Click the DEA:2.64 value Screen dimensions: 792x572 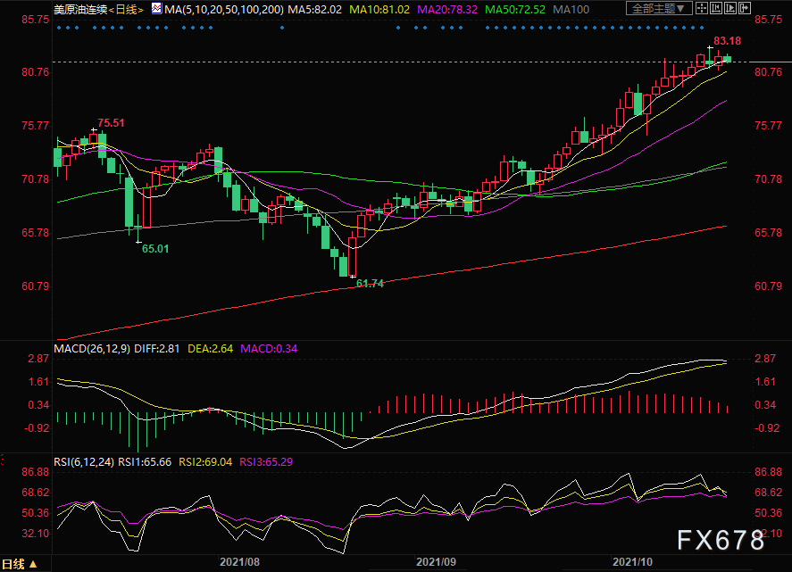210,348
